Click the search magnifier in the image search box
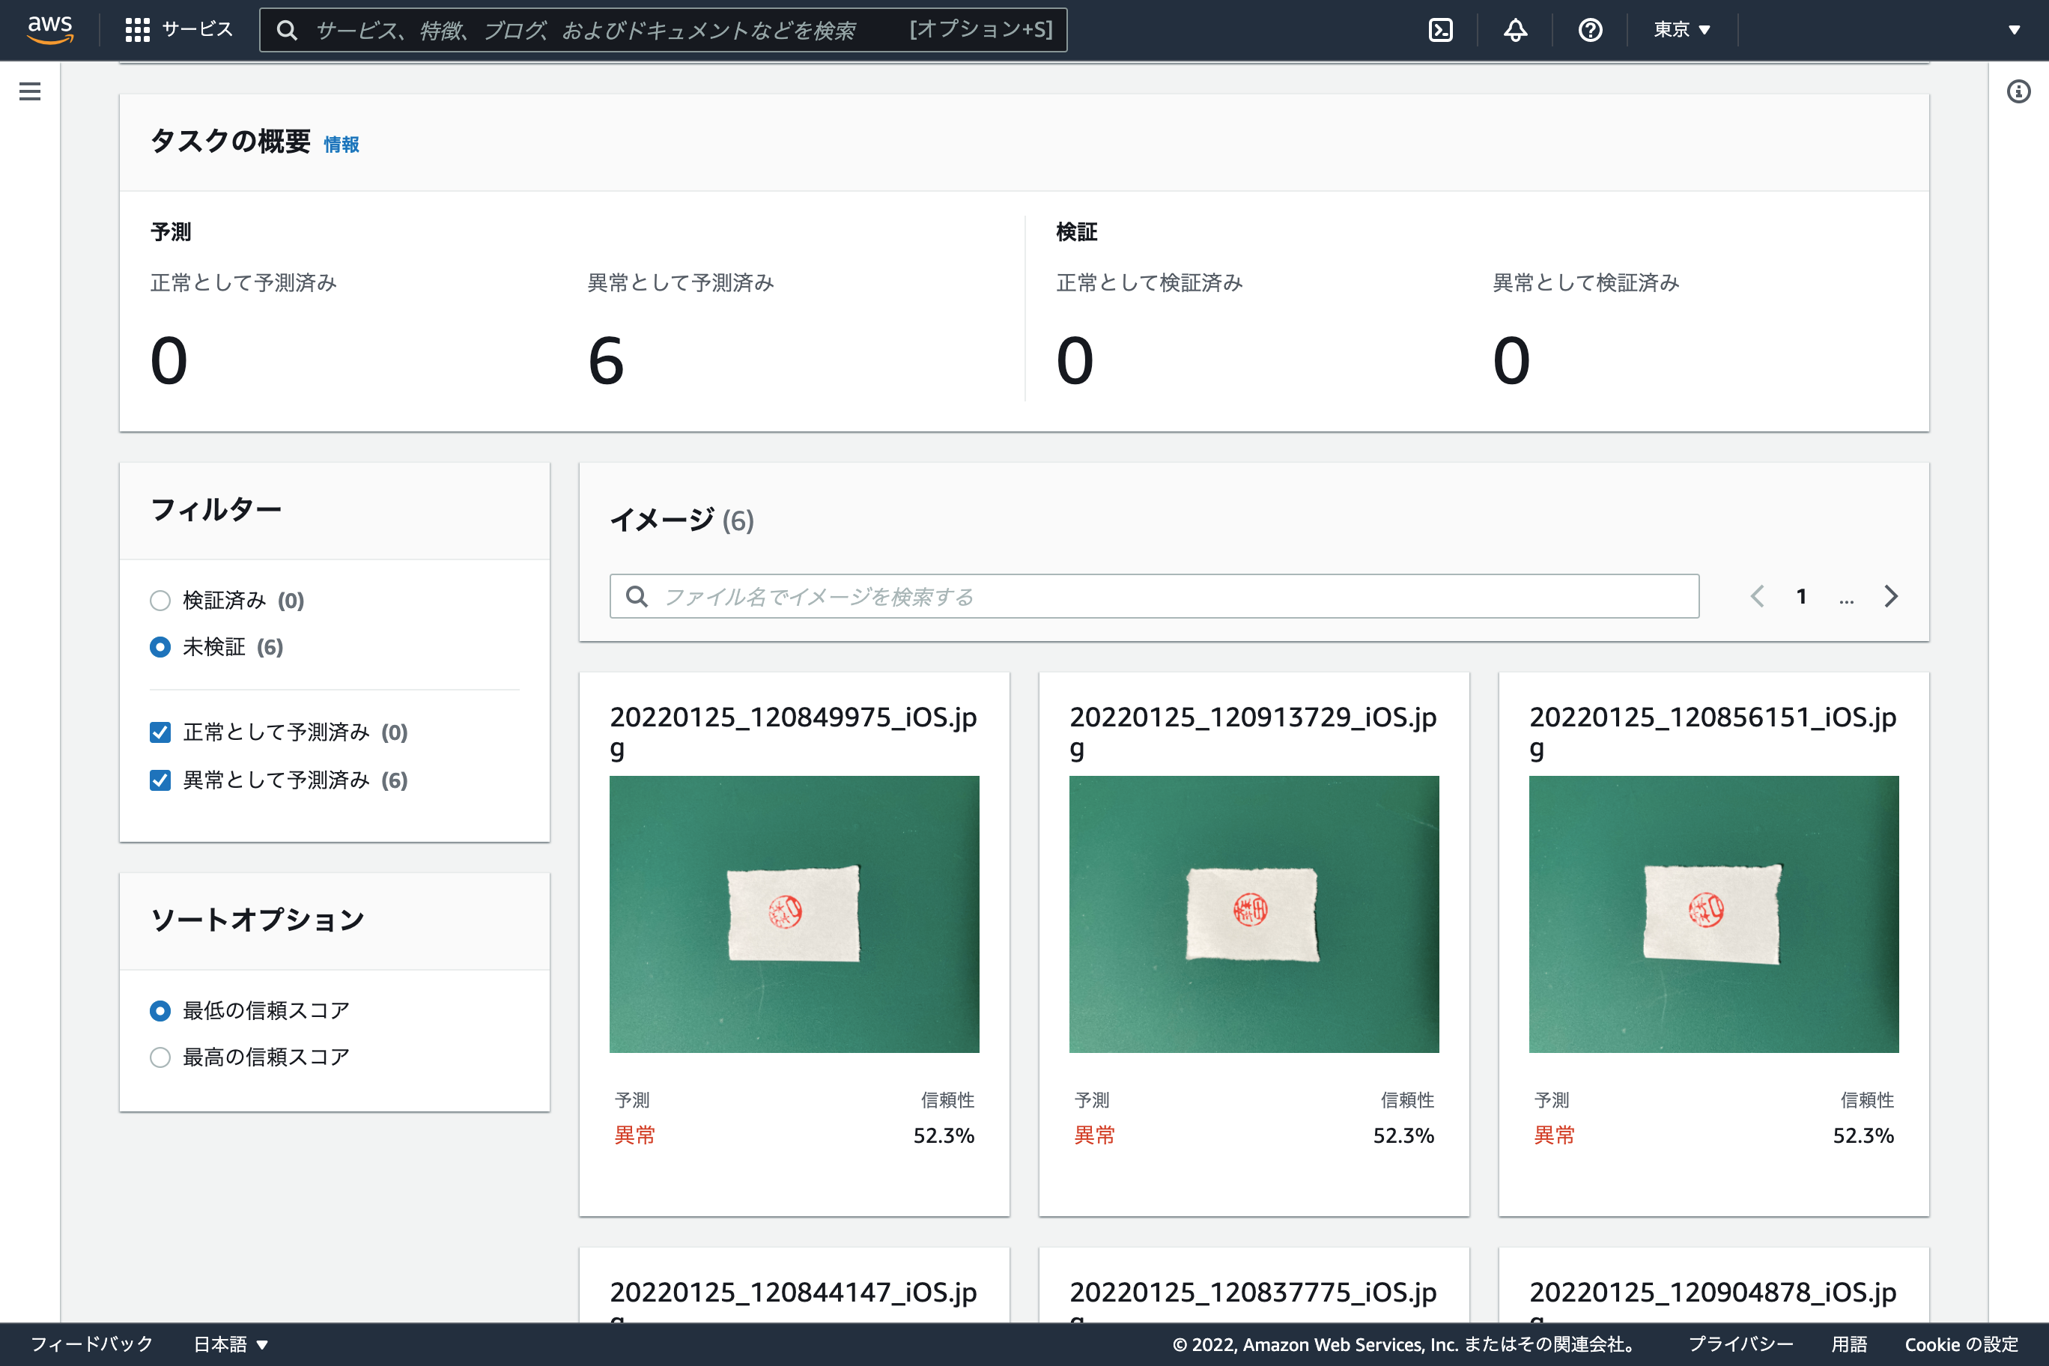The height and width of the screenshot is (1366, 2049). [637, 596]
